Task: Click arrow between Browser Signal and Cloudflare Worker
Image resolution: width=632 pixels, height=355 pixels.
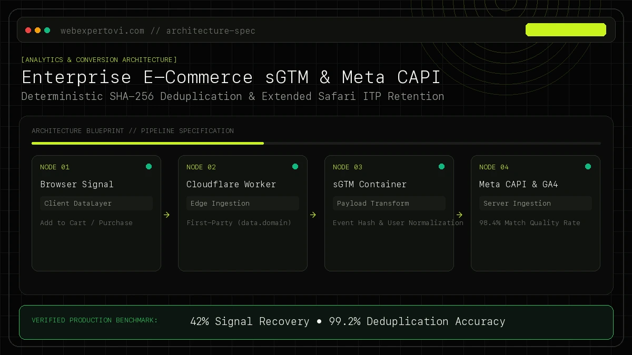Action: [x=166, y=215]
